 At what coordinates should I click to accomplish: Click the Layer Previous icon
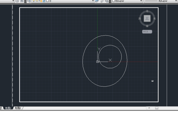pyautogui.click(x=102, y=1)
